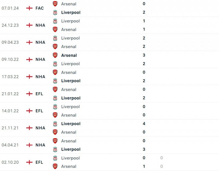Screen dimensions: 219x171
Task: Click England flag on the 02.10.20 row
Action: point(29,162)
